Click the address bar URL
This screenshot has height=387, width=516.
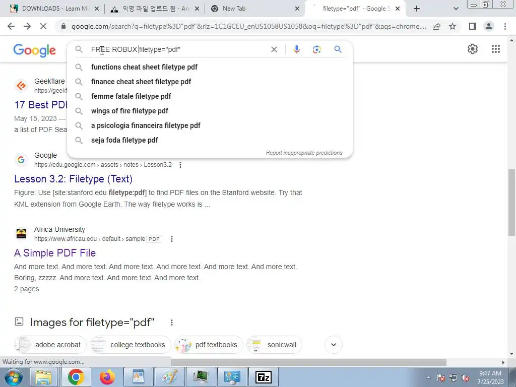tap(248, 26)
